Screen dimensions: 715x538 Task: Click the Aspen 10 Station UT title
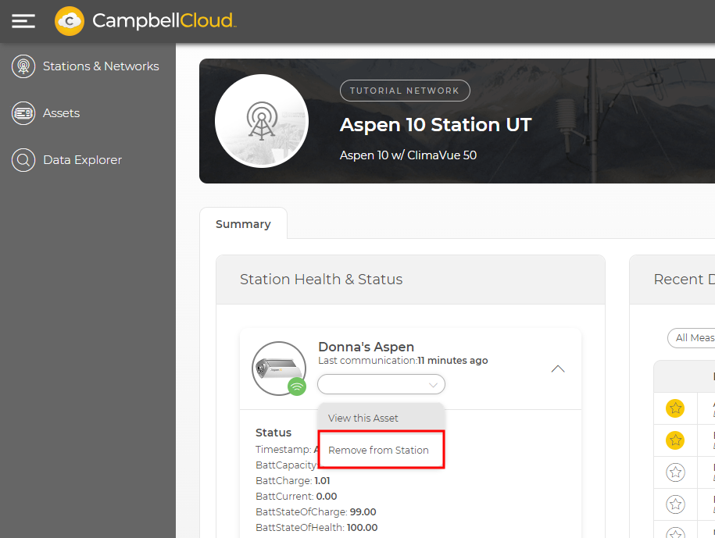(435, 125)
